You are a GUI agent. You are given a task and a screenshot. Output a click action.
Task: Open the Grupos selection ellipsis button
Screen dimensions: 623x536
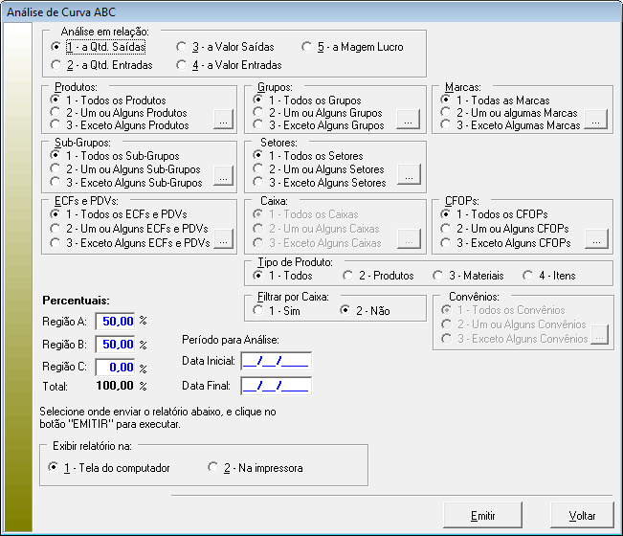[x=408, y=120]
